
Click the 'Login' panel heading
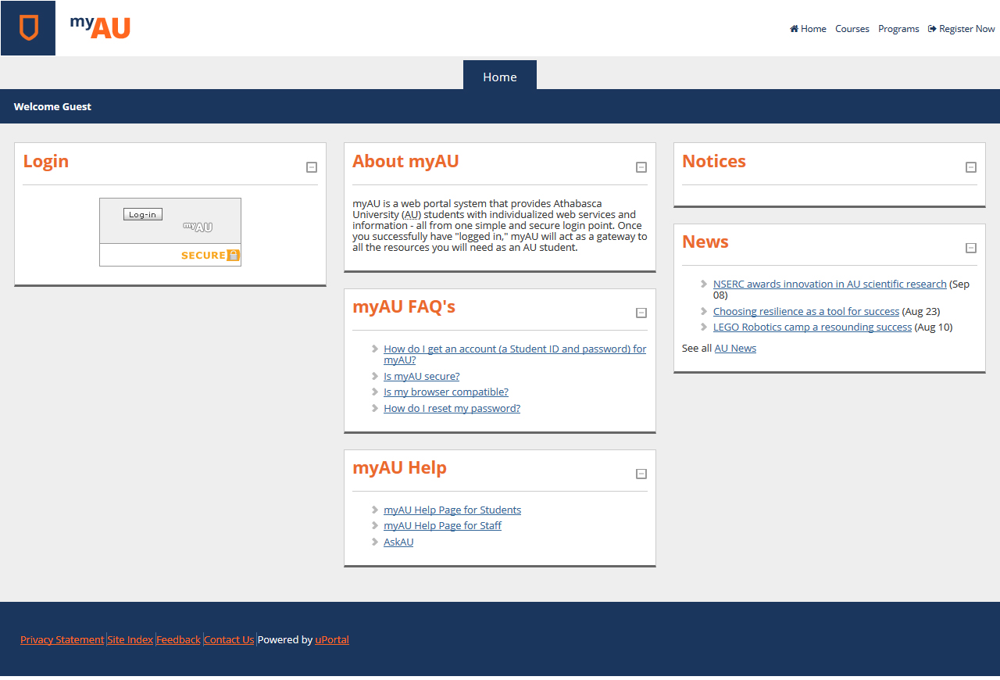click(46, 161)
